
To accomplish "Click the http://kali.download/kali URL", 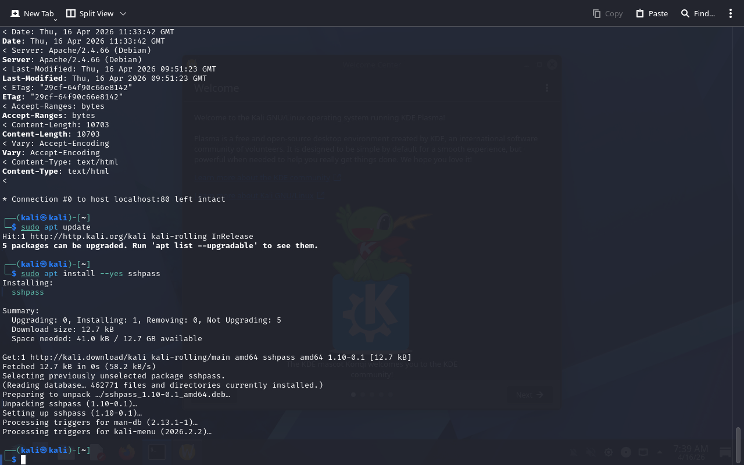I will [x=88, y=357].
